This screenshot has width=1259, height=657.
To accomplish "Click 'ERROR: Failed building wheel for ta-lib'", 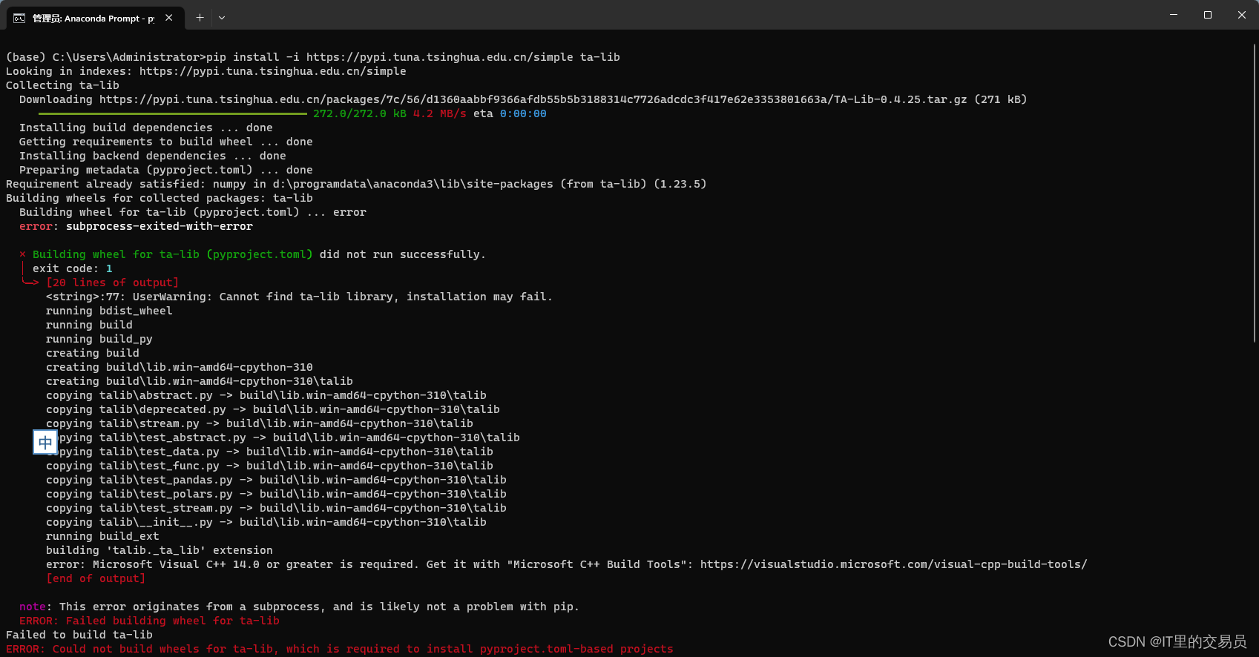I will (149, 621).
